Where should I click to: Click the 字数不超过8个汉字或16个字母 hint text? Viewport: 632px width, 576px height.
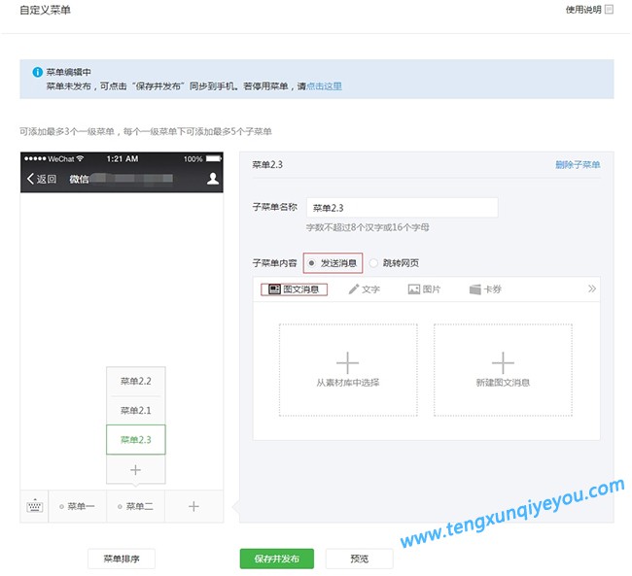(368, 227)
